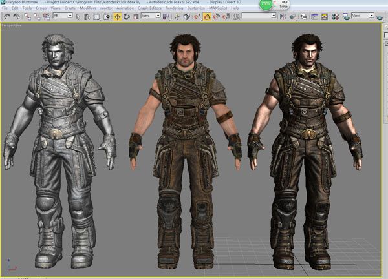Image resolution: width=388 pixels, height=279 pixels.
Task: Activate the Select and Rotate tool
Action: pyautogui.click(x=126, y=15)
